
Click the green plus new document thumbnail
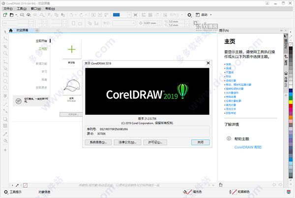pyautogui.click(x=71, y=49)
